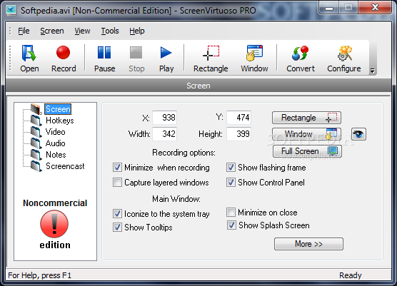The height and width of the screenshot is (286, 397).
Task: Click the Window button in settings panel
Action: [x=306, y=134]
